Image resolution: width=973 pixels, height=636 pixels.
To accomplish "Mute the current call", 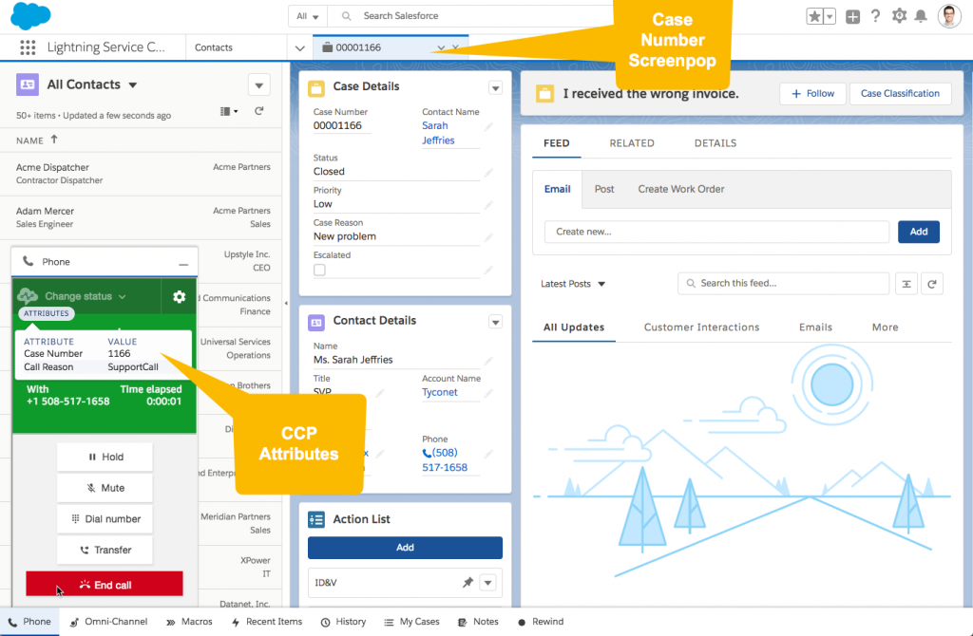I will pos(105,488).
